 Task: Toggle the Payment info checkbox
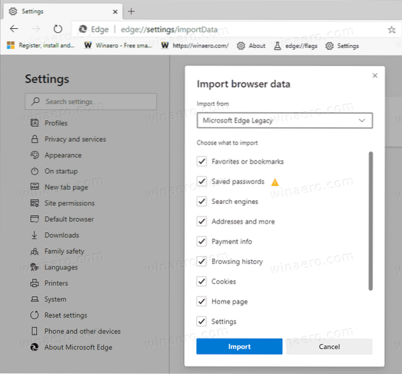click(x=202, y=241)
